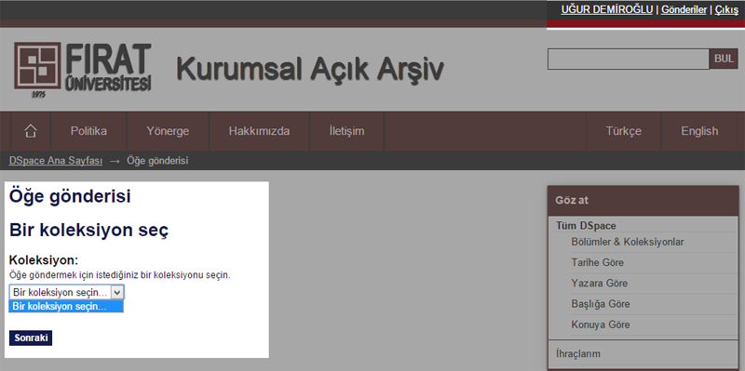The width and height of the screenshot is (745, 371).
Task: Browse Başlığa Göre
Action: pyautogui.click(x=601, y=304)
